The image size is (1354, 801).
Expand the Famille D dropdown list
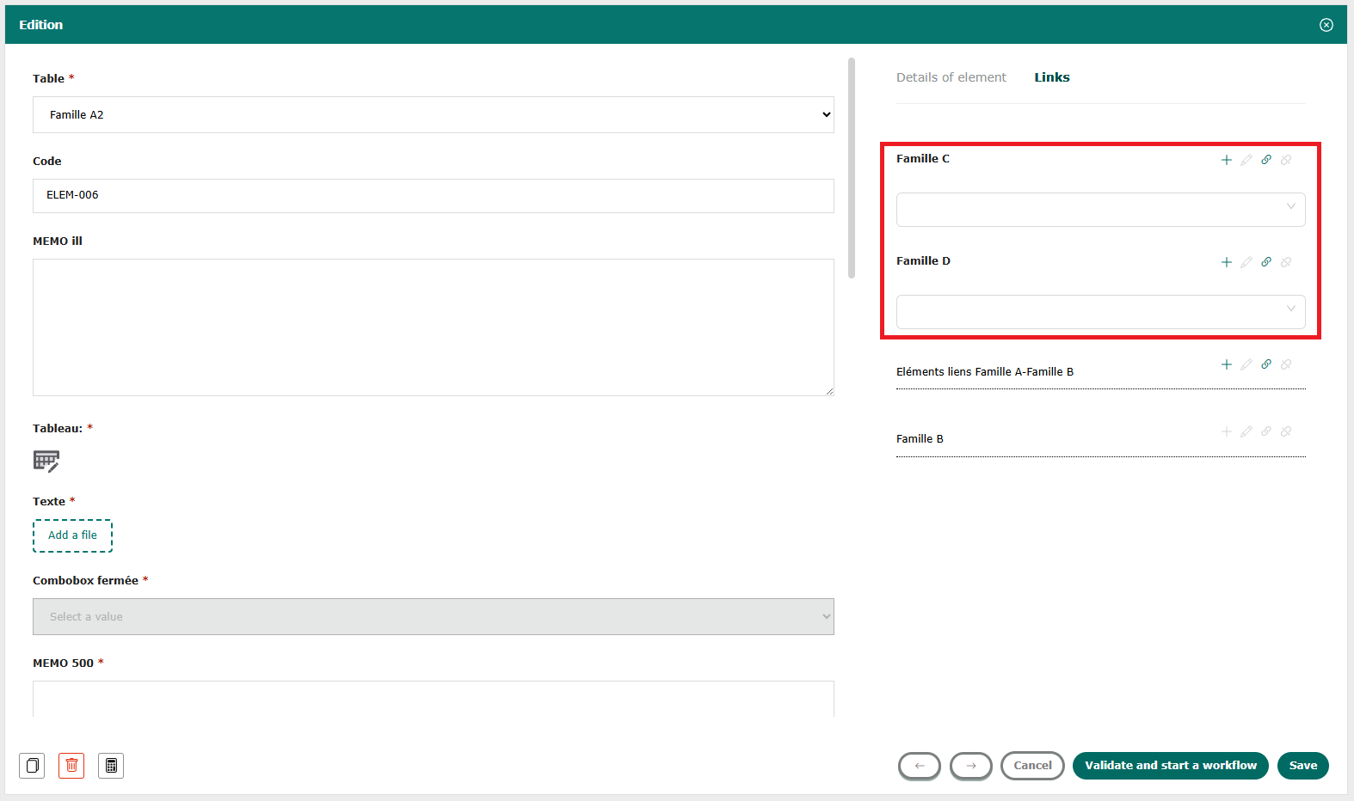pos(1100,312)
